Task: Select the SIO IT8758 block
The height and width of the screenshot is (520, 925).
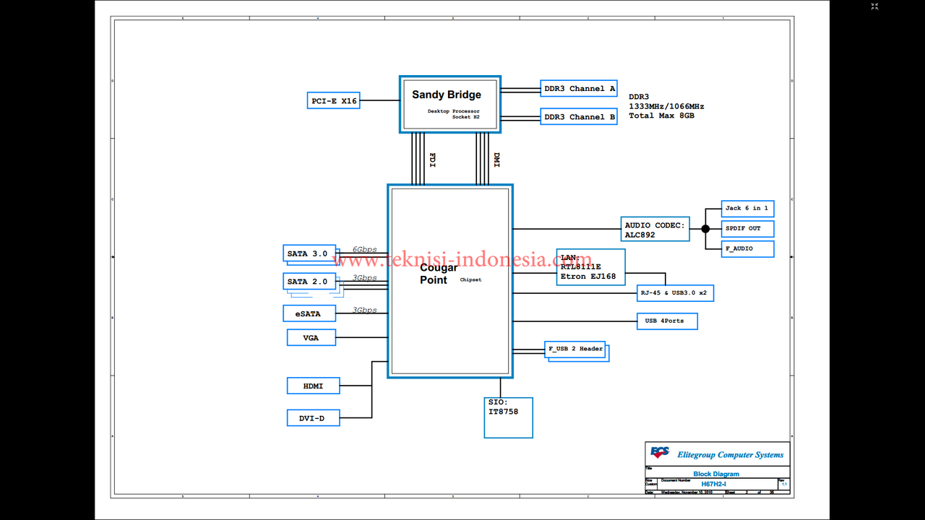Action: tap(508, 417)
